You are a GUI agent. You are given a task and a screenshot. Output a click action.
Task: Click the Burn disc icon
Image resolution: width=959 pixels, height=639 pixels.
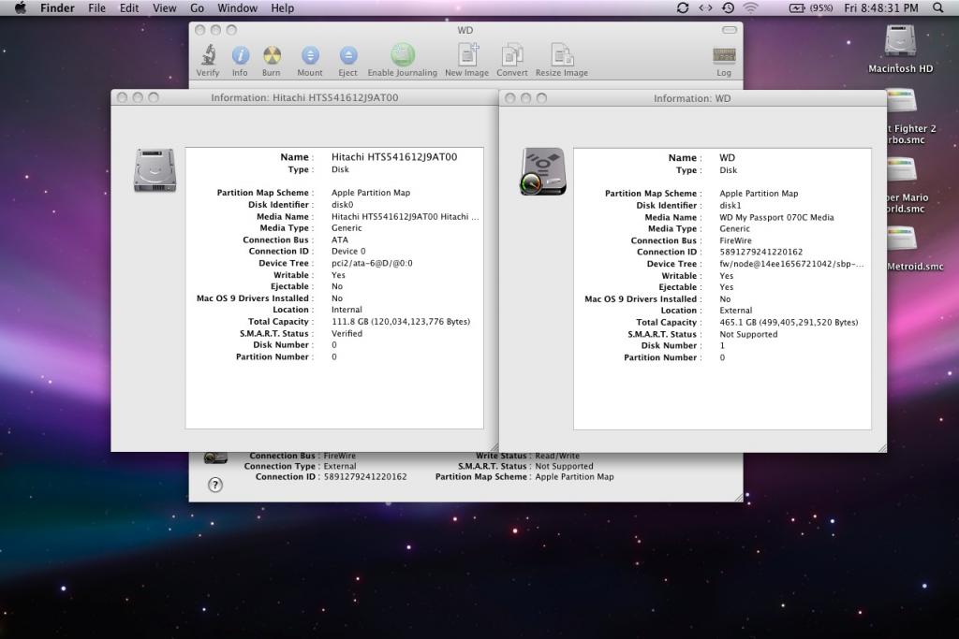pos(272,56)
